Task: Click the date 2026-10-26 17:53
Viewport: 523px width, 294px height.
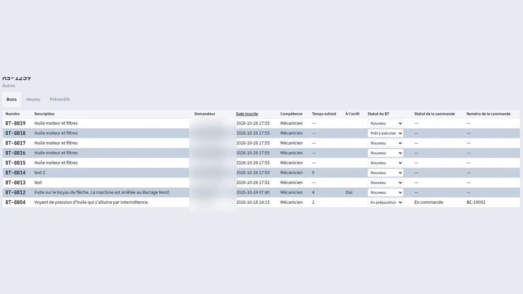Action: point(253,173)
